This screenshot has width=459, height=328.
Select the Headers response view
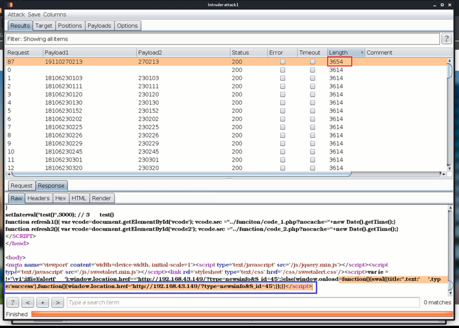pos(38,198)
